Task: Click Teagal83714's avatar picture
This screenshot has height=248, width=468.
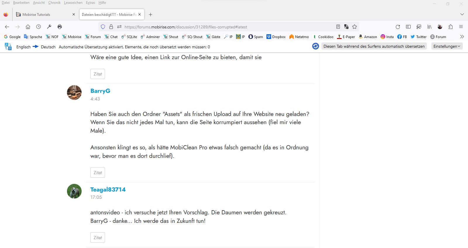Action: click(74, 191)
